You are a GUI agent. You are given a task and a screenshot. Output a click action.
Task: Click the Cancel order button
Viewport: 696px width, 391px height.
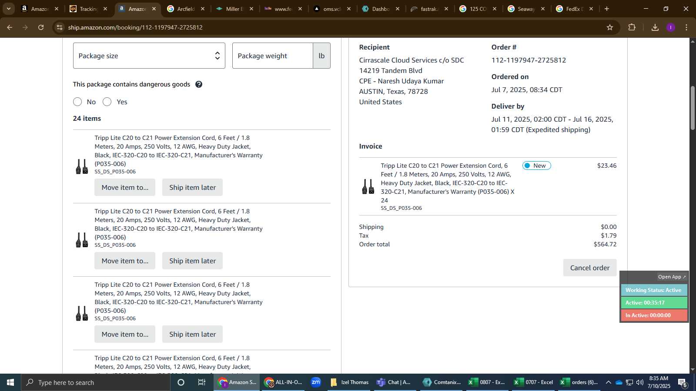590,268
